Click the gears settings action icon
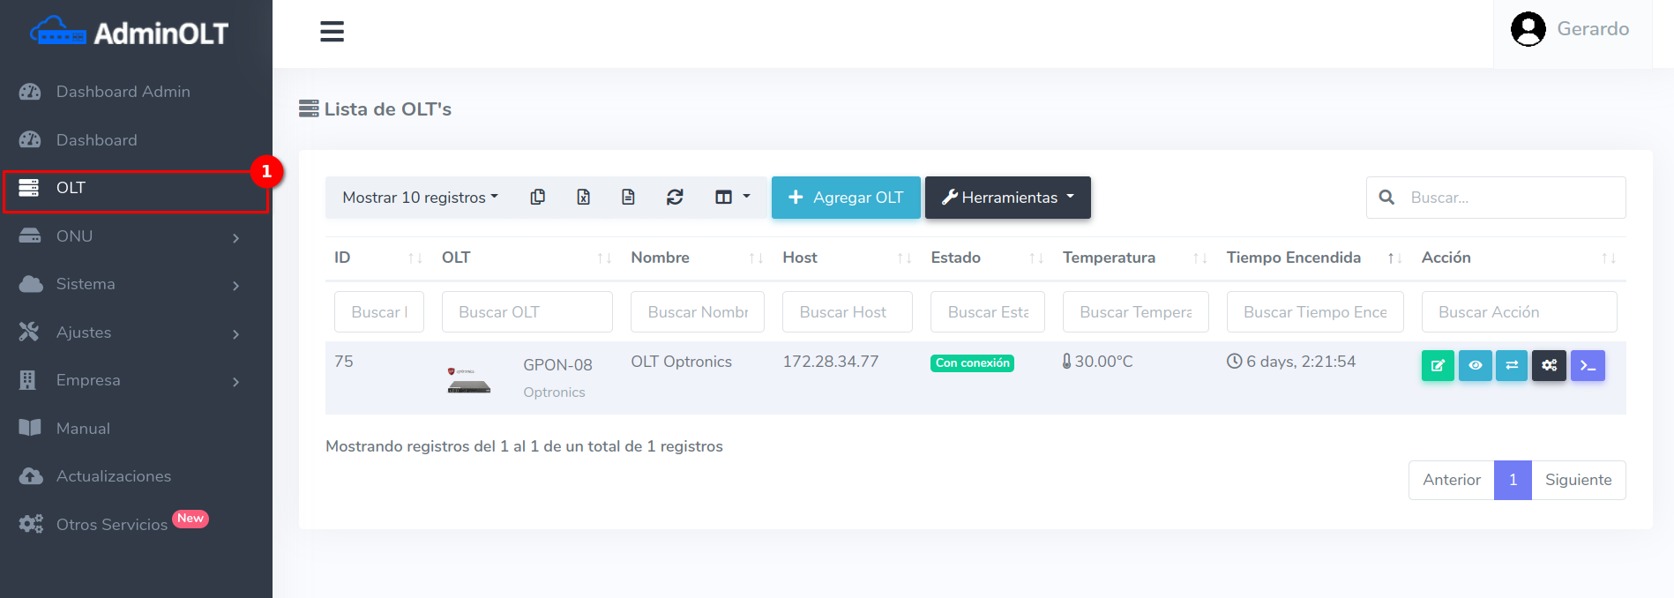 [1549, 366]
